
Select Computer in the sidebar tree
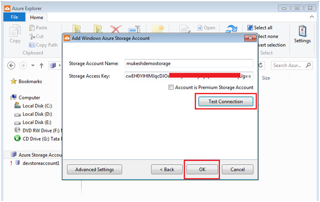29,97
